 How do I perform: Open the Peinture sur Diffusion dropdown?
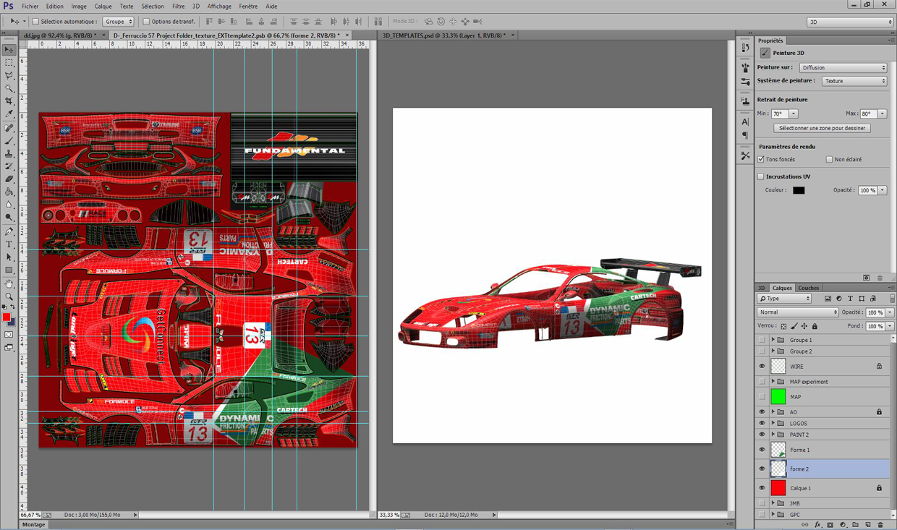click(x=843, y=67)
